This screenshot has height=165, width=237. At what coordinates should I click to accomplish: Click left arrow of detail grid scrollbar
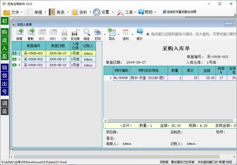point(105,121)
